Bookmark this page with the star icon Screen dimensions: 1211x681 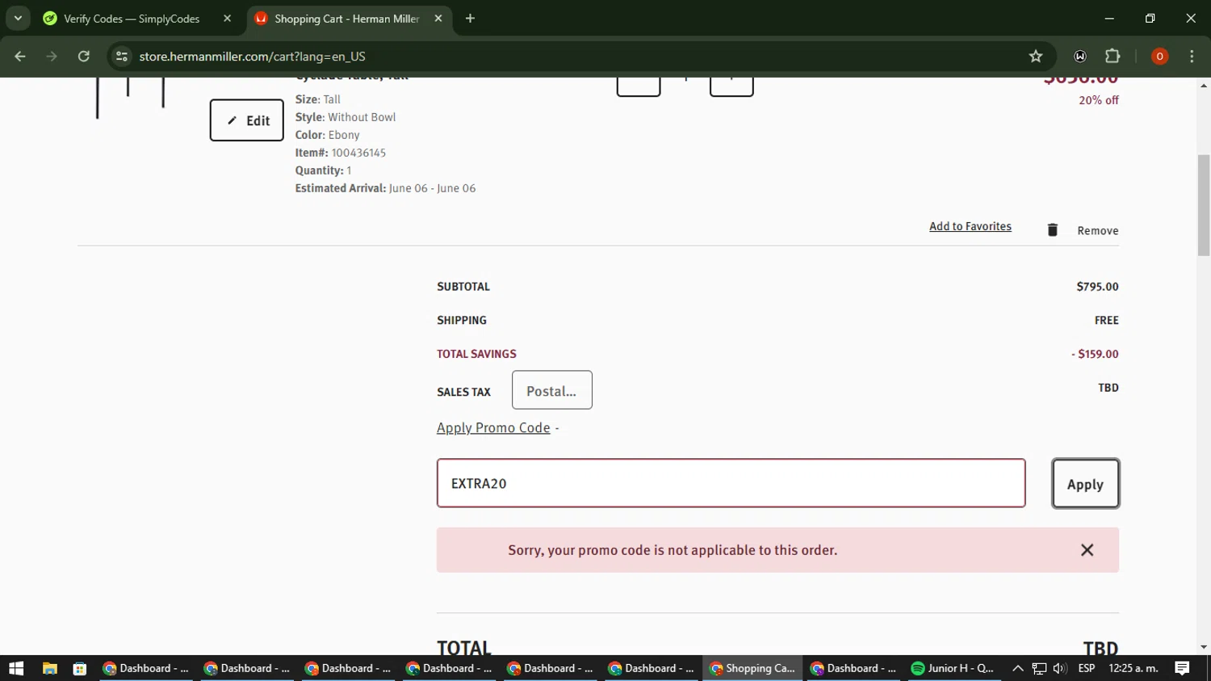[1036, 57]
